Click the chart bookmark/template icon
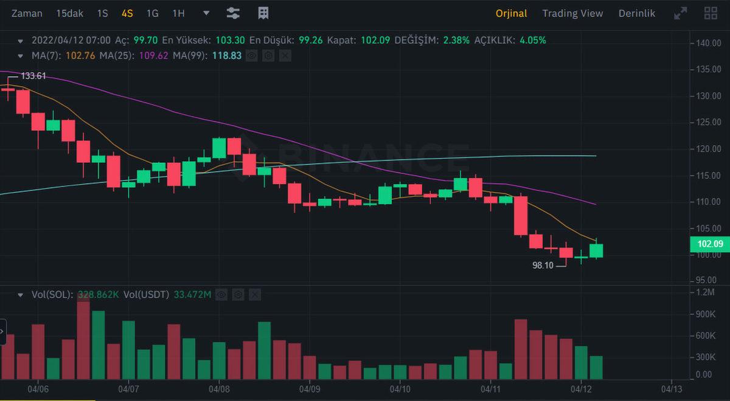 [x=263, y=13]
